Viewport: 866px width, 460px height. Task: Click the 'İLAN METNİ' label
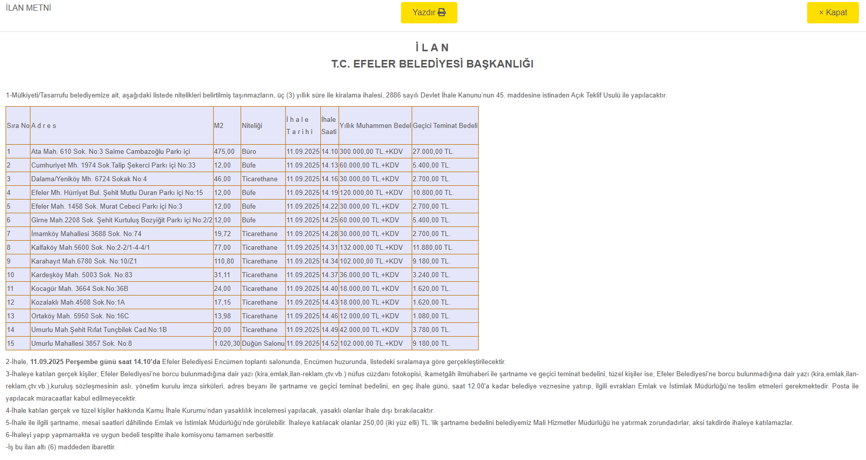tap(28, 8)
